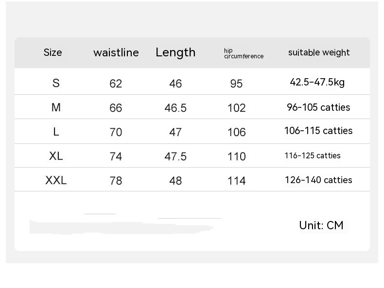Select the "hip circumference" header text
The height and width of the screenshot is (288, 384).
[x=244, y=53]
